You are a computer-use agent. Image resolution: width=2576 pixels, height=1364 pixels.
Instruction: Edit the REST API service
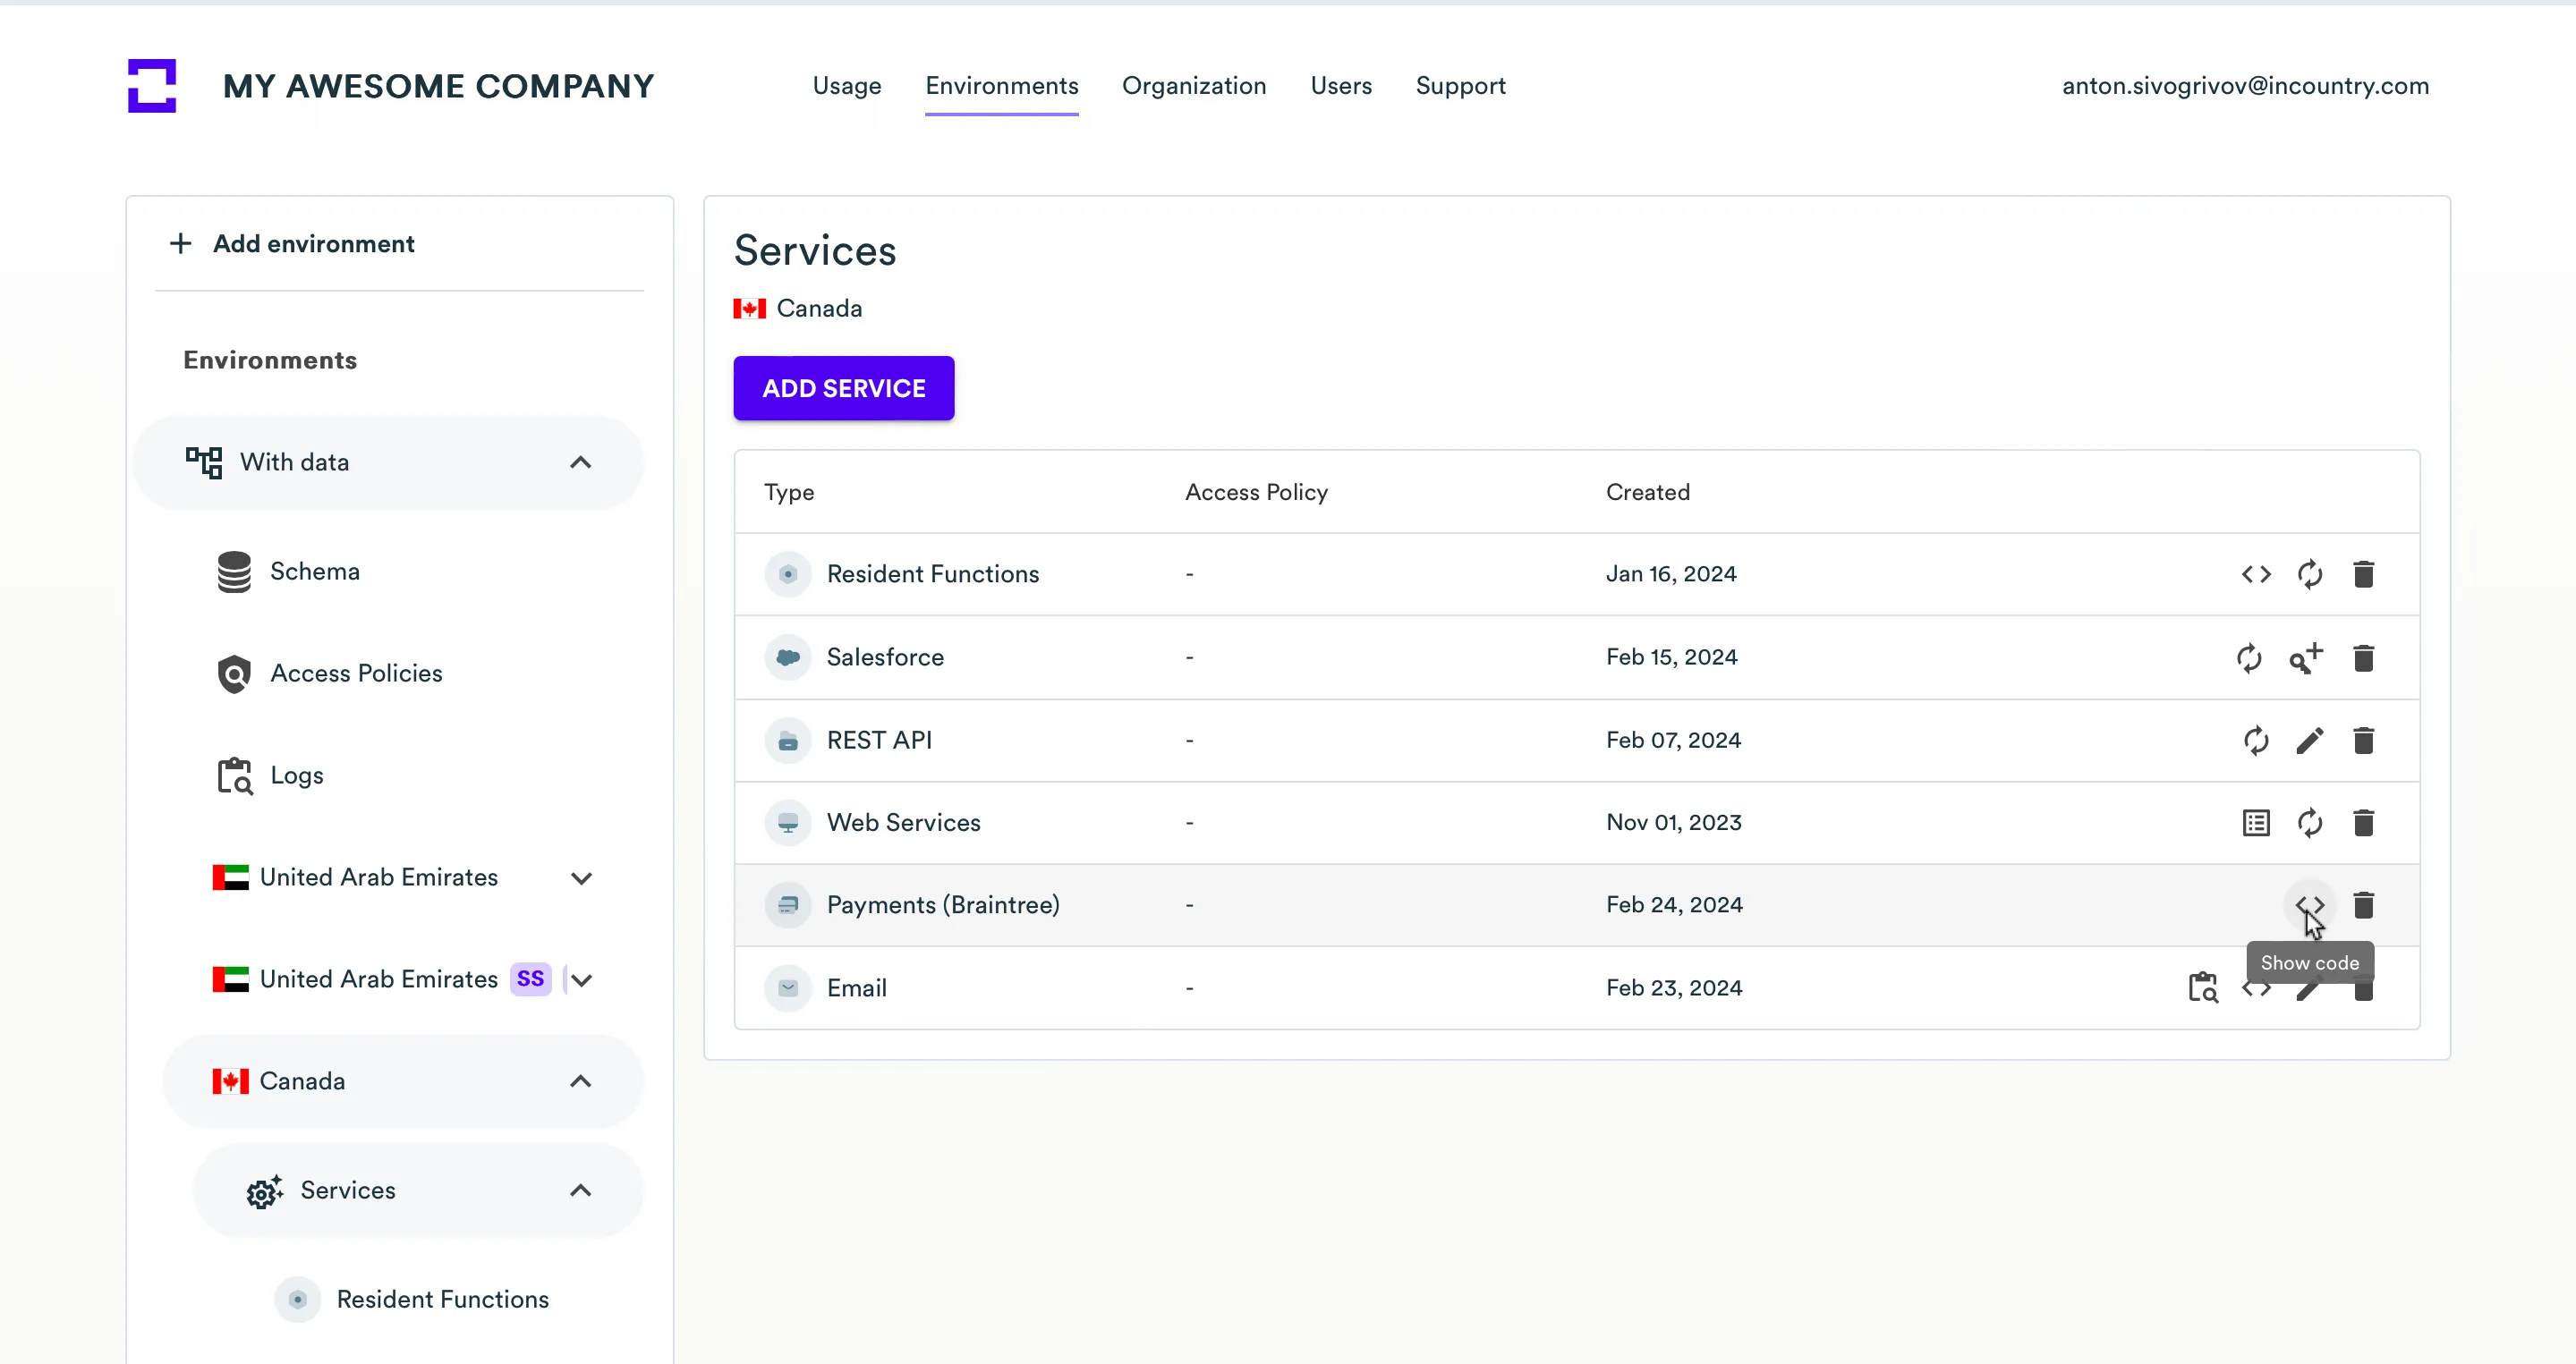(2309, 741)
